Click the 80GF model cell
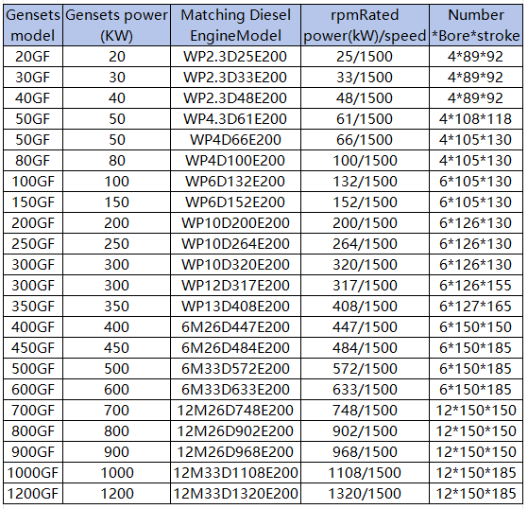This screenshot has width=528, height=509. coord(33,161)
